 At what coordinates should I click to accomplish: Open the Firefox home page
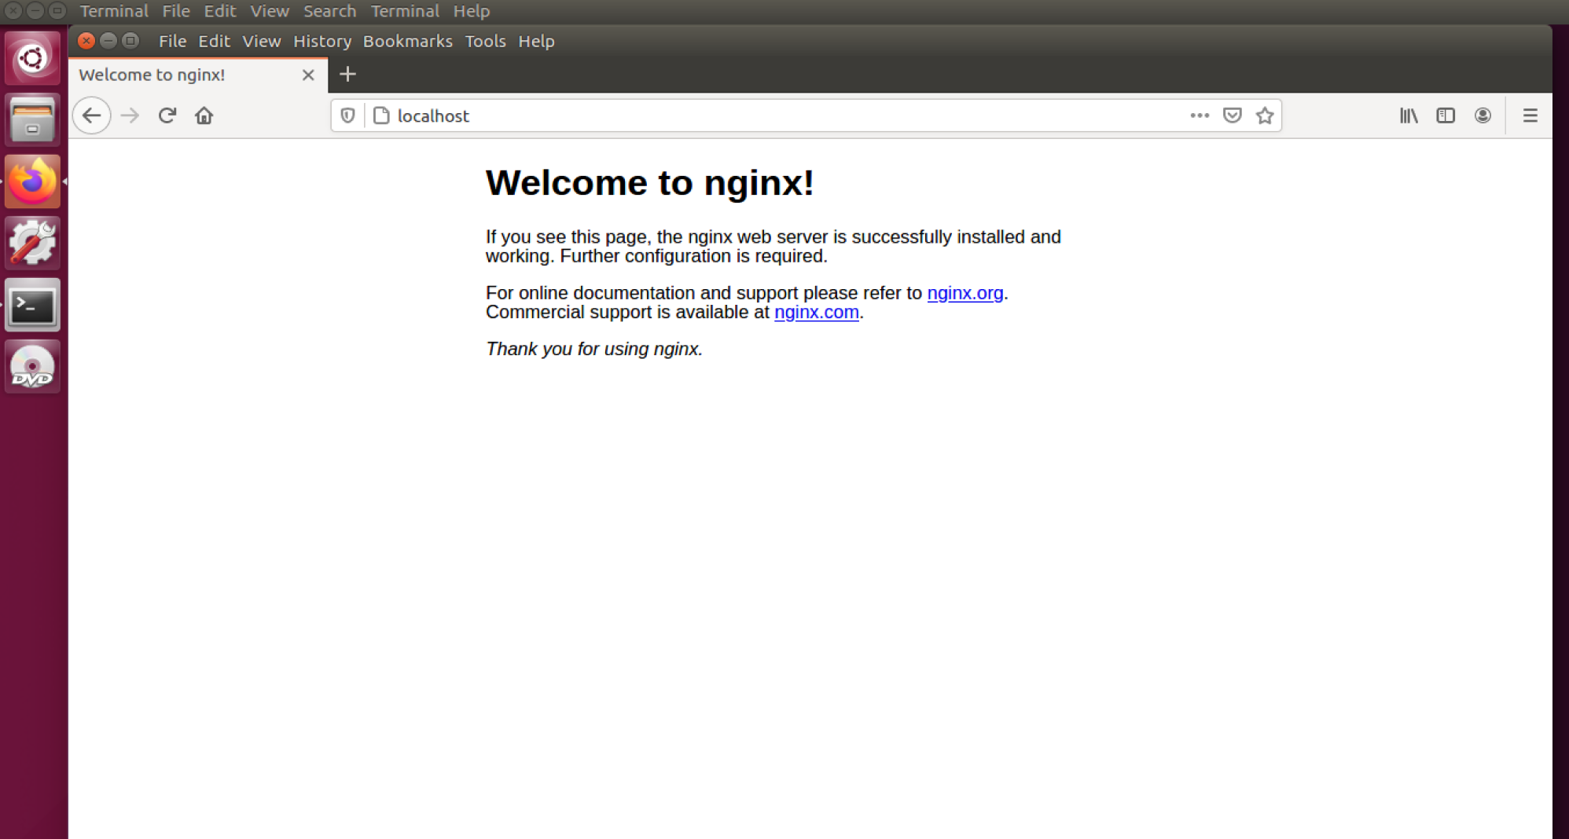[x=204, y=115]
